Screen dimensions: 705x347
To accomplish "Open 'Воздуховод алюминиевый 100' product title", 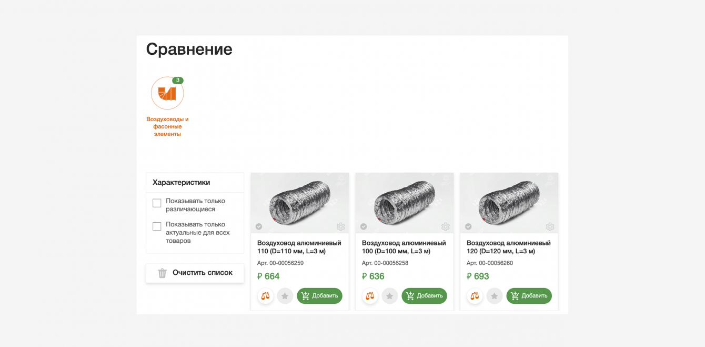I will pyautogui.click(x=404, y=247).
